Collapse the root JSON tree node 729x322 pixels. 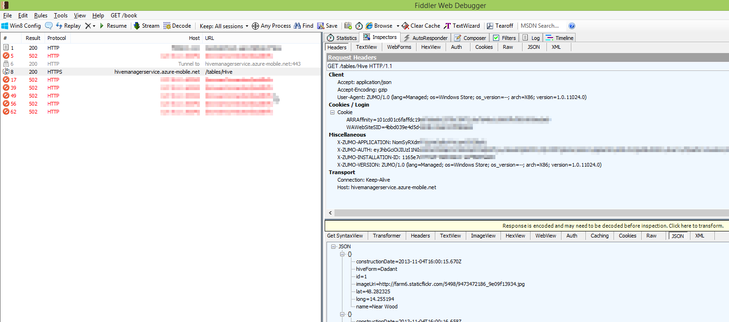[333, 246]
